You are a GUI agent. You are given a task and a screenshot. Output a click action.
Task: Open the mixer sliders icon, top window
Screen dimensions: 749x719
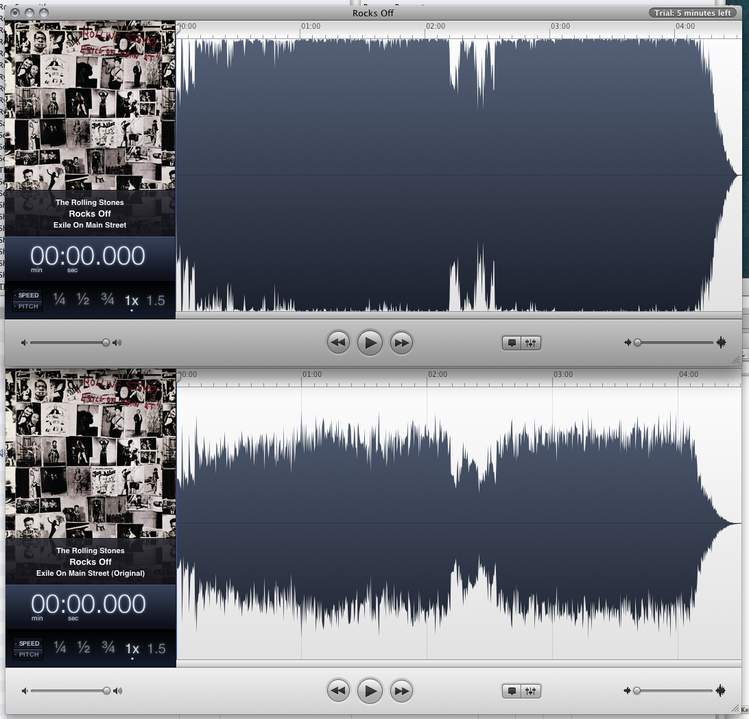pyautogui.click(x=531, y=343)
